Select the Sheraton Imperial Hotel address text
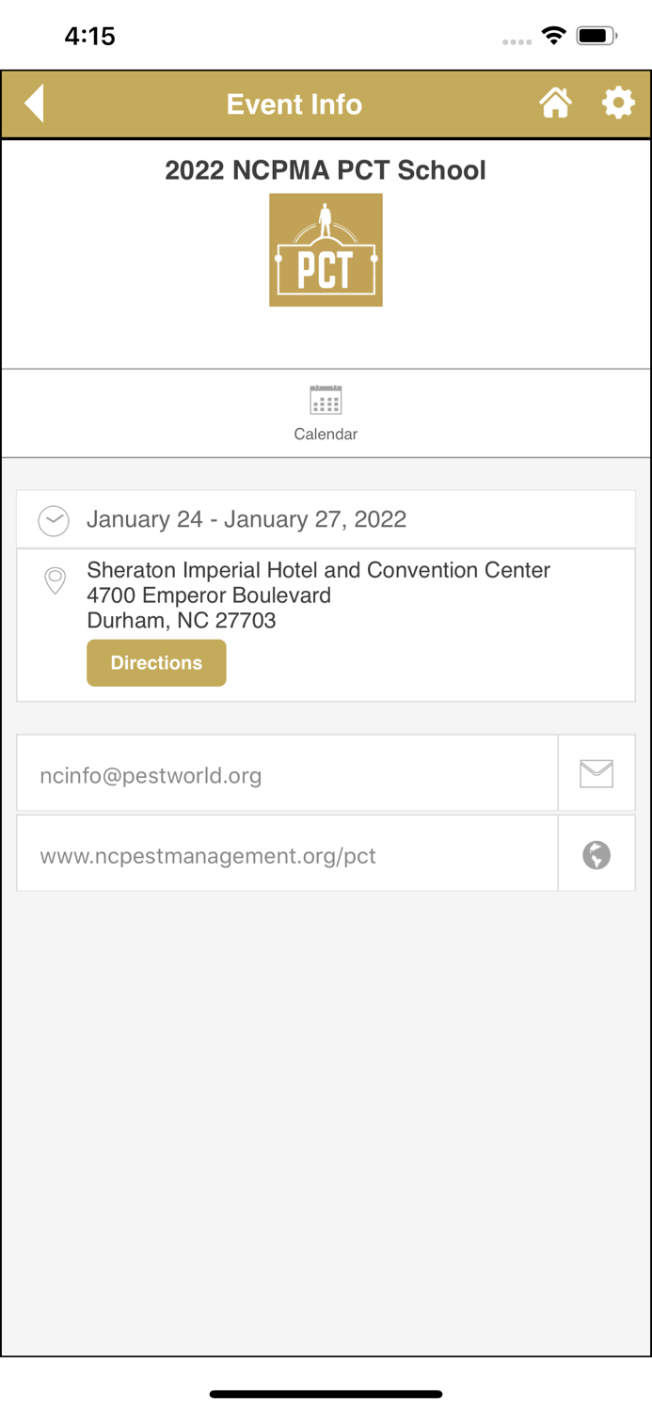Screen dimensions: 652x1411 318,595
